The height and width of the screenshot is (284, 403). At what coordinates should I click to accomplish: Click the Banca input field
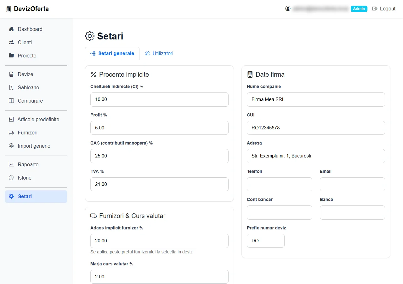pos(352,213)
